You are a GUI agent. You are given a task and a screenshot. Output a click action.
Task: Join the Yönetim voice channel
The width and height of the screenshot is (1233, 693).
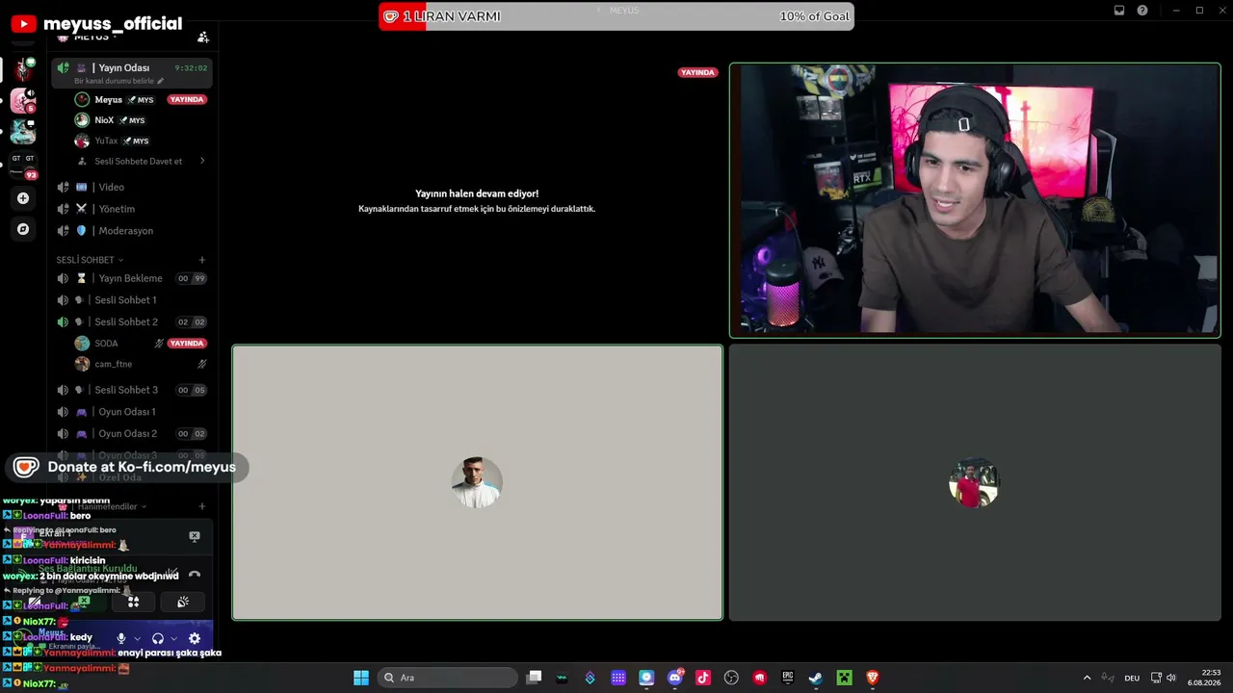click(x=132, y=209)
